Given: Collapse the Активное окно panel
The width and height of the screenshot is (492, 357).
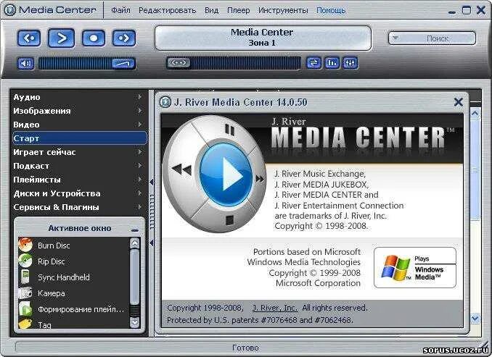Looking at the screenshot, I should 135,230.
